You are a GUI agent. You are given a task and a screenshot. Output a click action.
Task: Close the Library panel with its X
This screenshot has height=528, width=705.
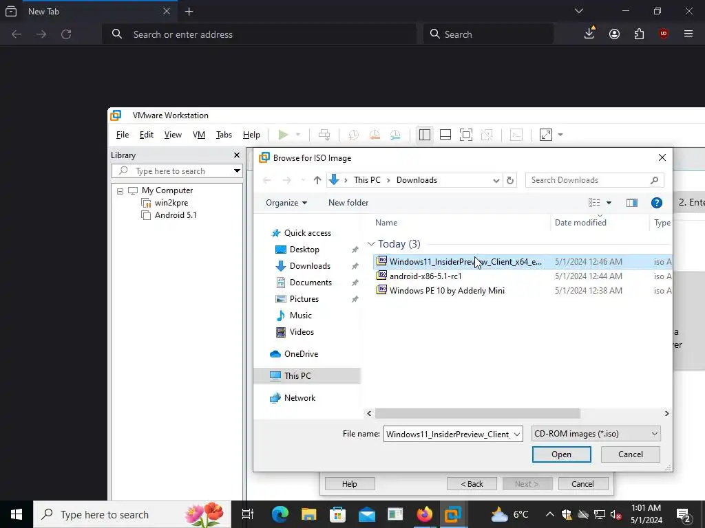pyautogui.click(x=237, y=155)
